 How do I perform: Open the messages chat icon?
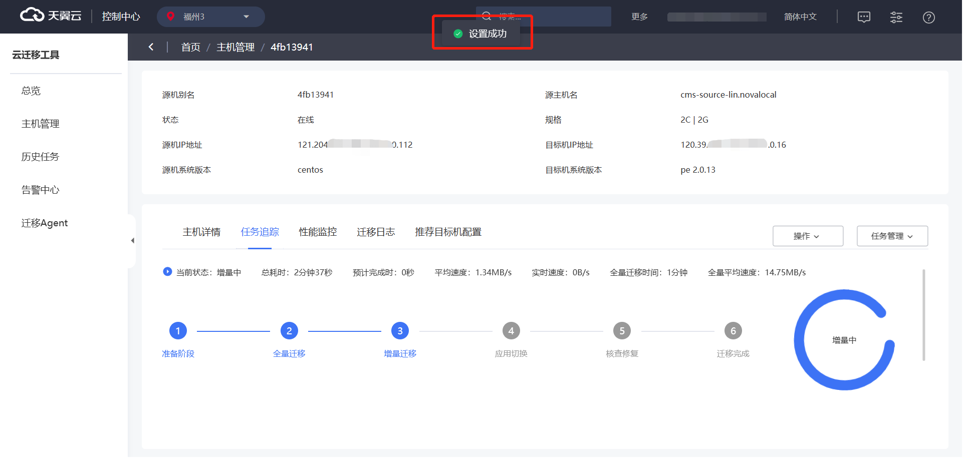(x=864, y=18)
